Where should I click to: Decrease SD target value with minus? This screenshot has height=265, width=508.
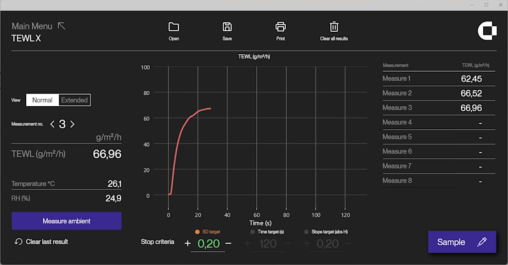click(x=228, y=244)
